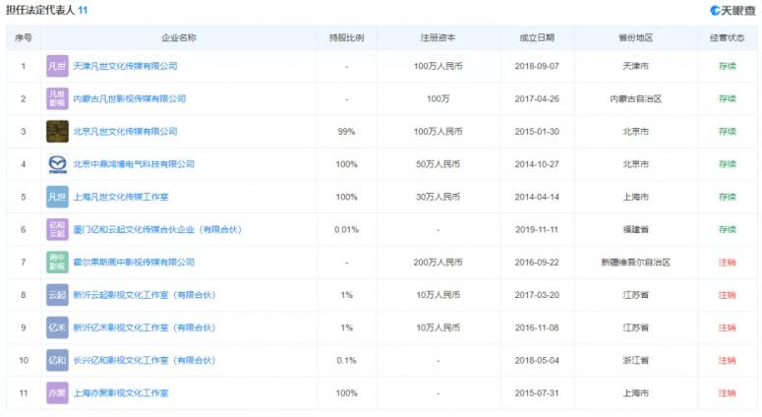Click the 北京中鼎鸿博电气科技 company logo

[57, 164]
